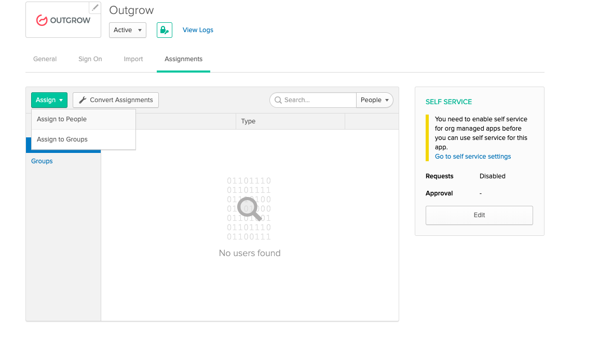Click the Edit button in Self Service
This screenshot has height=353, width=612.
[x=479, y=215]
